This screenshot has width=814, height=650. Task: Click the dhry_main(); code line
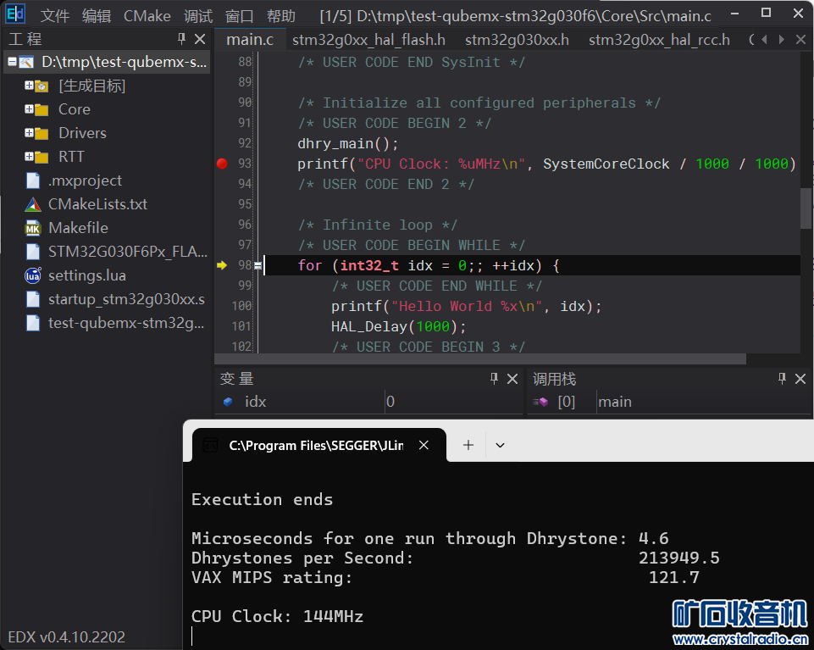tap(348, 143)
